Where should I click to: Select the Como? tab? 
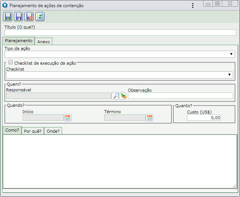12,130
